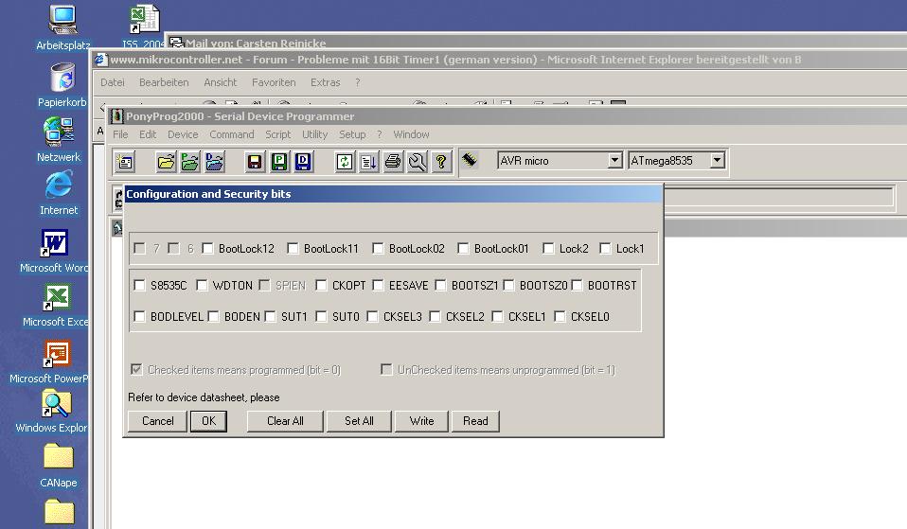Check the CKSEL3 checkbox
The height and width of the screenshot is (529, 907).
coord(372,316)
